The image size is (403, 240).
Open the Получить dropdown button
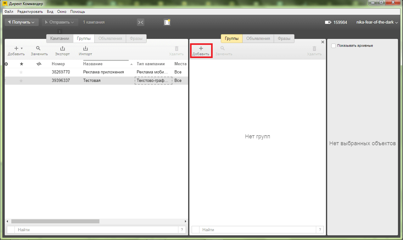[21, 22]
